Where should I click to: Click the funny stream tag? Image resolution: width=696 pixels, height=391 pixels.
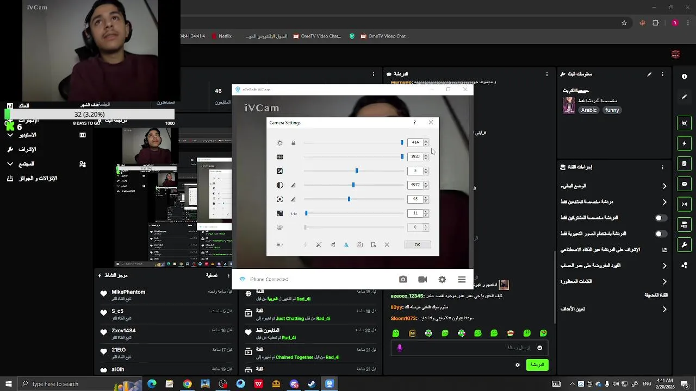click(612, 110)
